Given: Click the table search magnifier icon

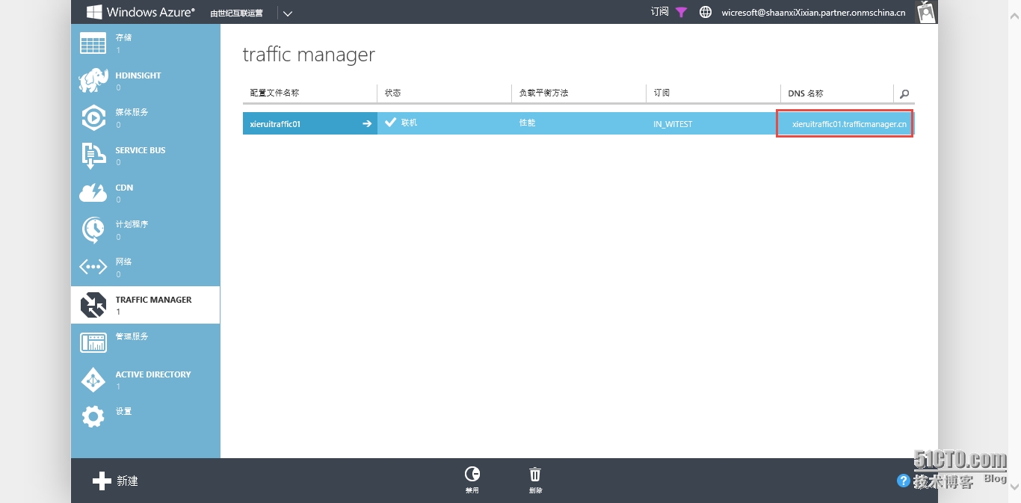Looking at the screenshot, I should click(x=904, y=93).
